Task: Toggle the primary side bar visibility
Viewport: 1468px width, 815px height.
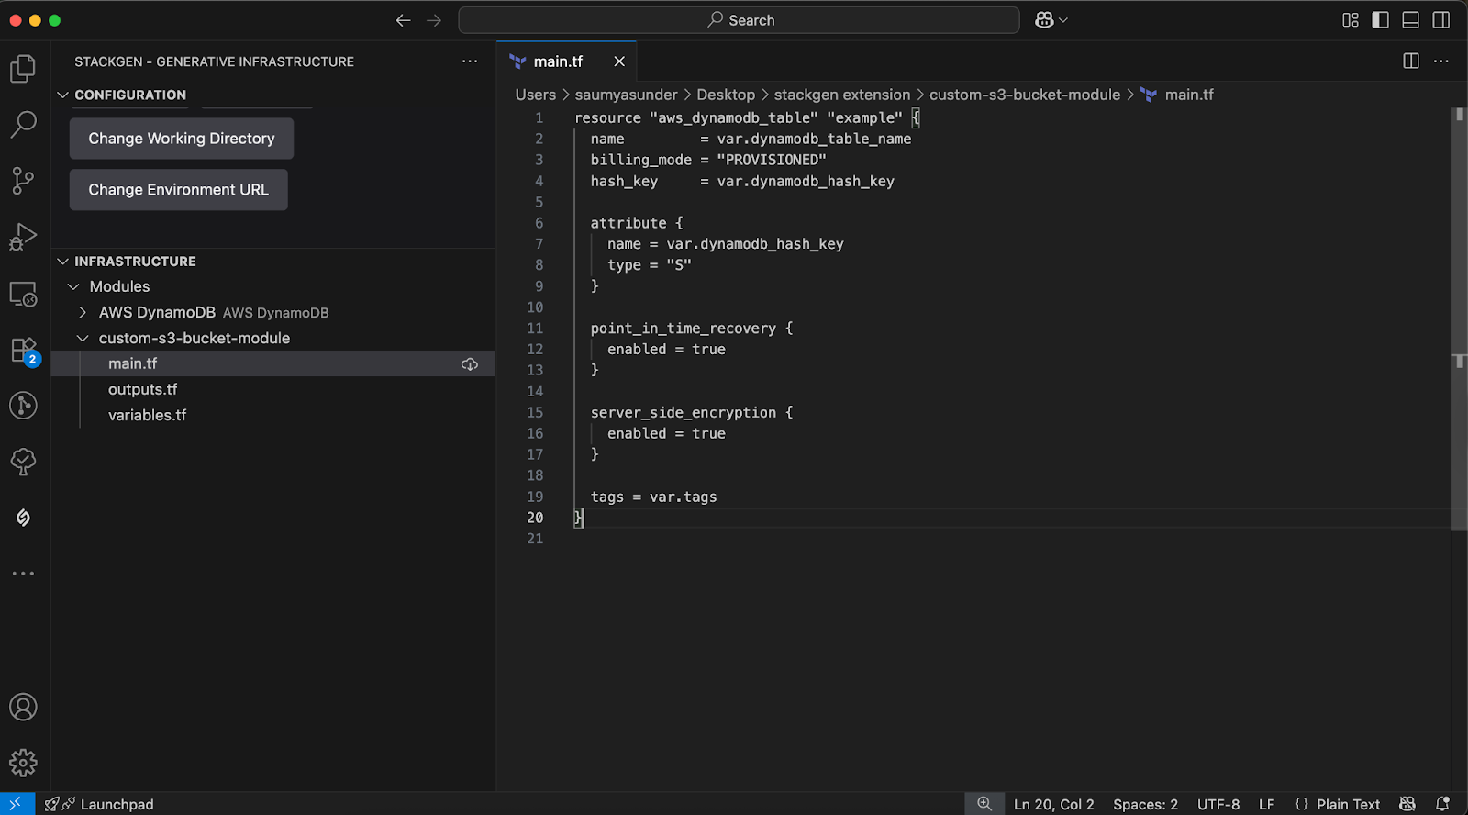Action: [x=1380, y=20]
